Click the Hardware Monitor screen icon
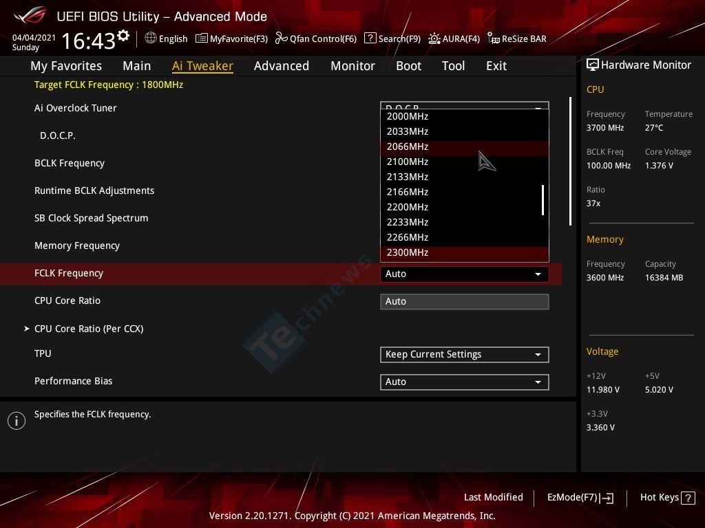705x528 pixels. click(593, 65)
